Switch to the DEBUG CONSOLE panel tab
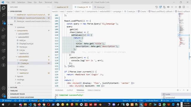191x107 pixels. 94,90
